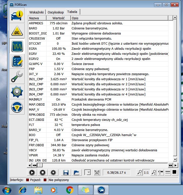Stop data recording with the stop button

click(x=43, y=172)
